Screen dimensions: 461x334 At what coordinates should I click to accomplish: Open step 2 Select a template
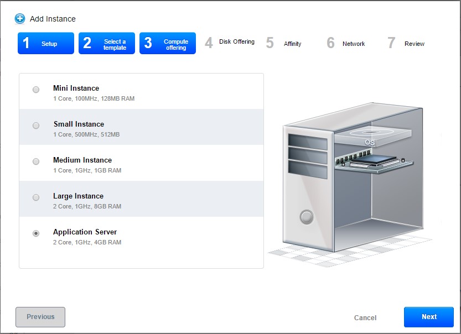point(107,44)
